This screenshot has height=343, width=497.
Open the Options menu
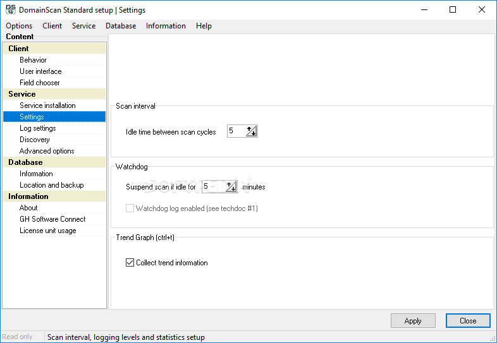pos(19,26)
